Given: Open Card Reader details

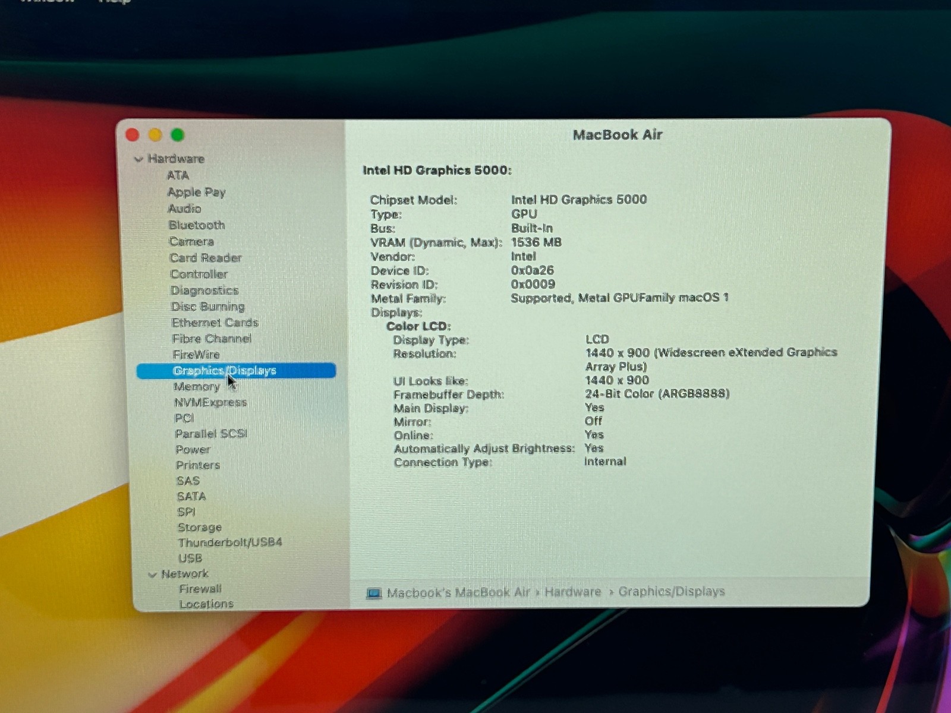Looking at the screenshot, I should (x=206, y=258).
